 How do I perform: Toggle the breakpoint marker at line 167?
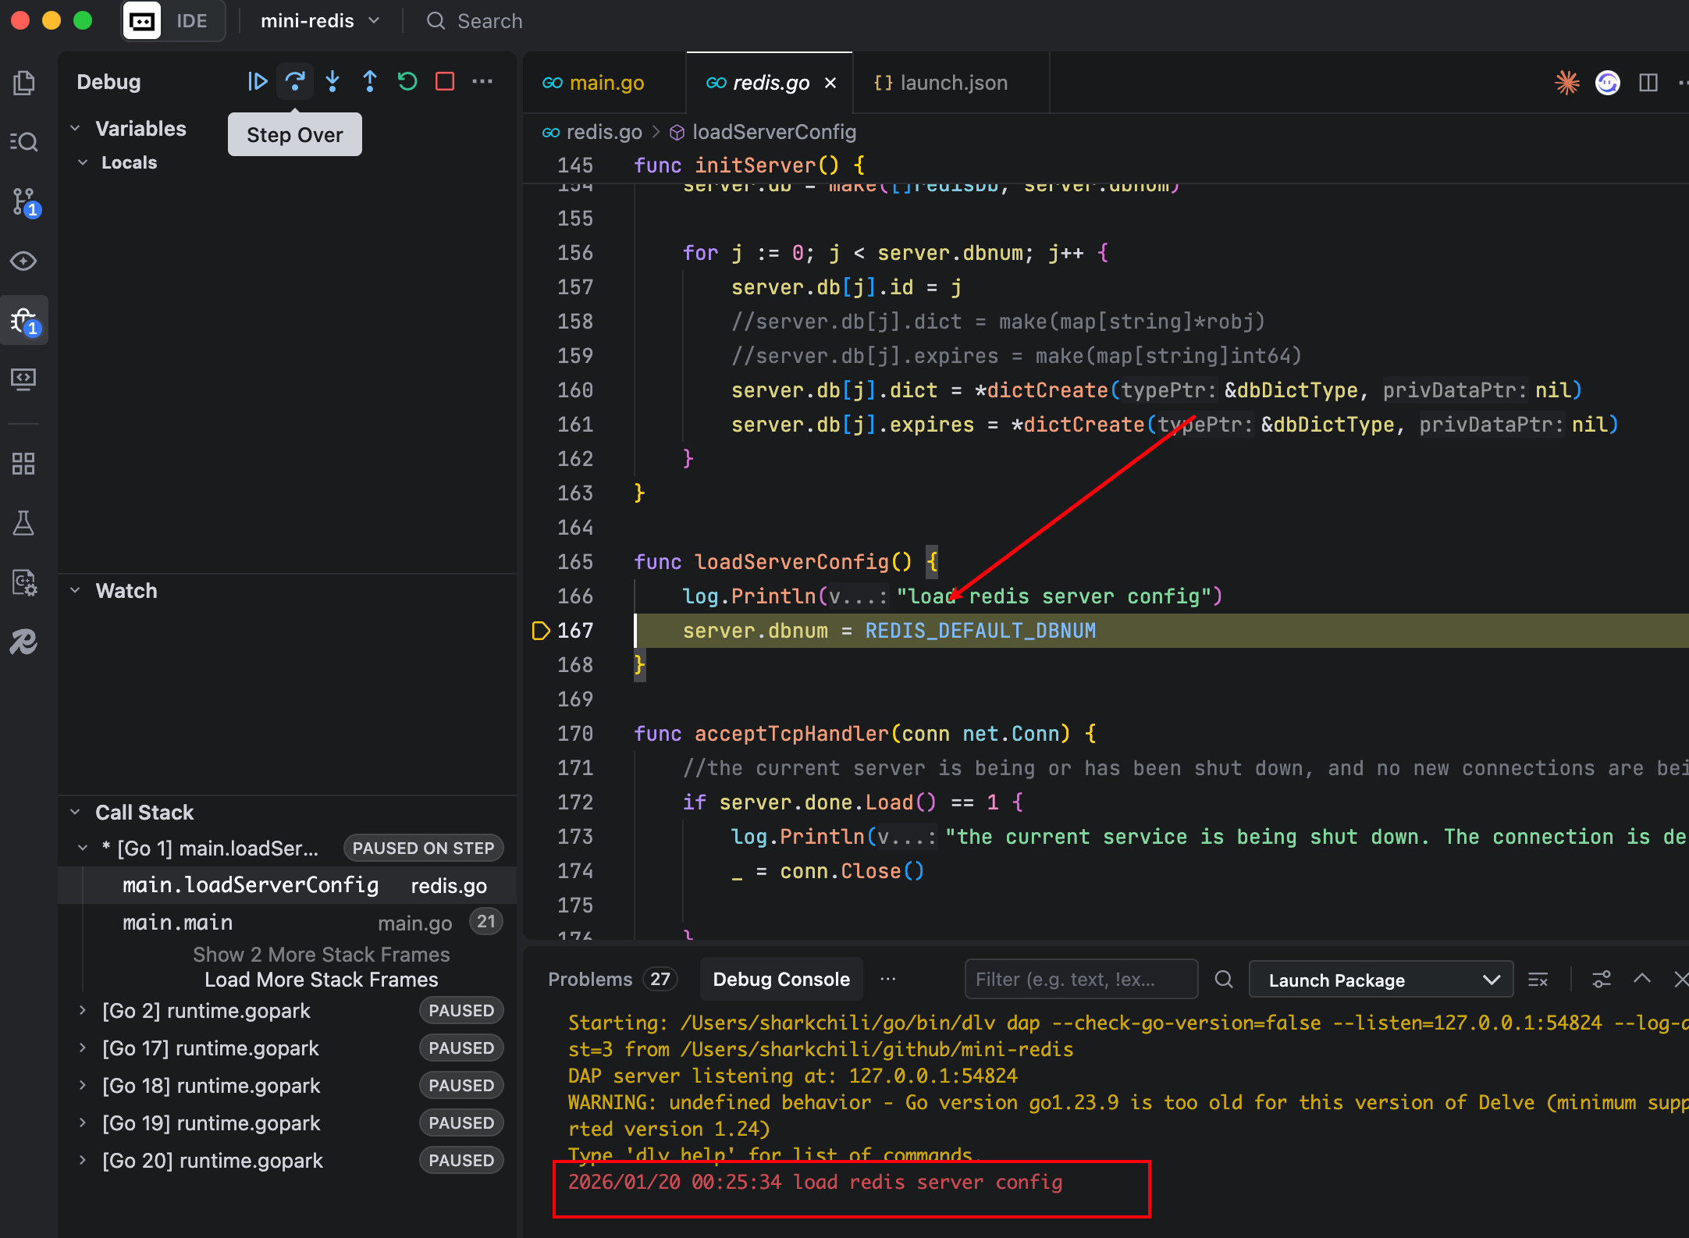coord(540,631)
